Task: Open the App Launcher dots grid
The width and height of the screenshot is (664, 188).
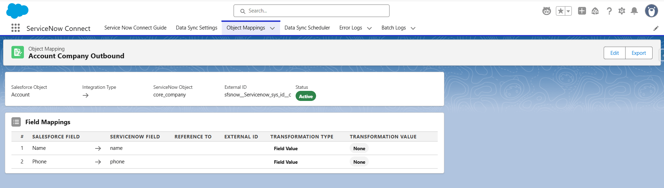Action: pyautogui.click(x=16, y=28)
